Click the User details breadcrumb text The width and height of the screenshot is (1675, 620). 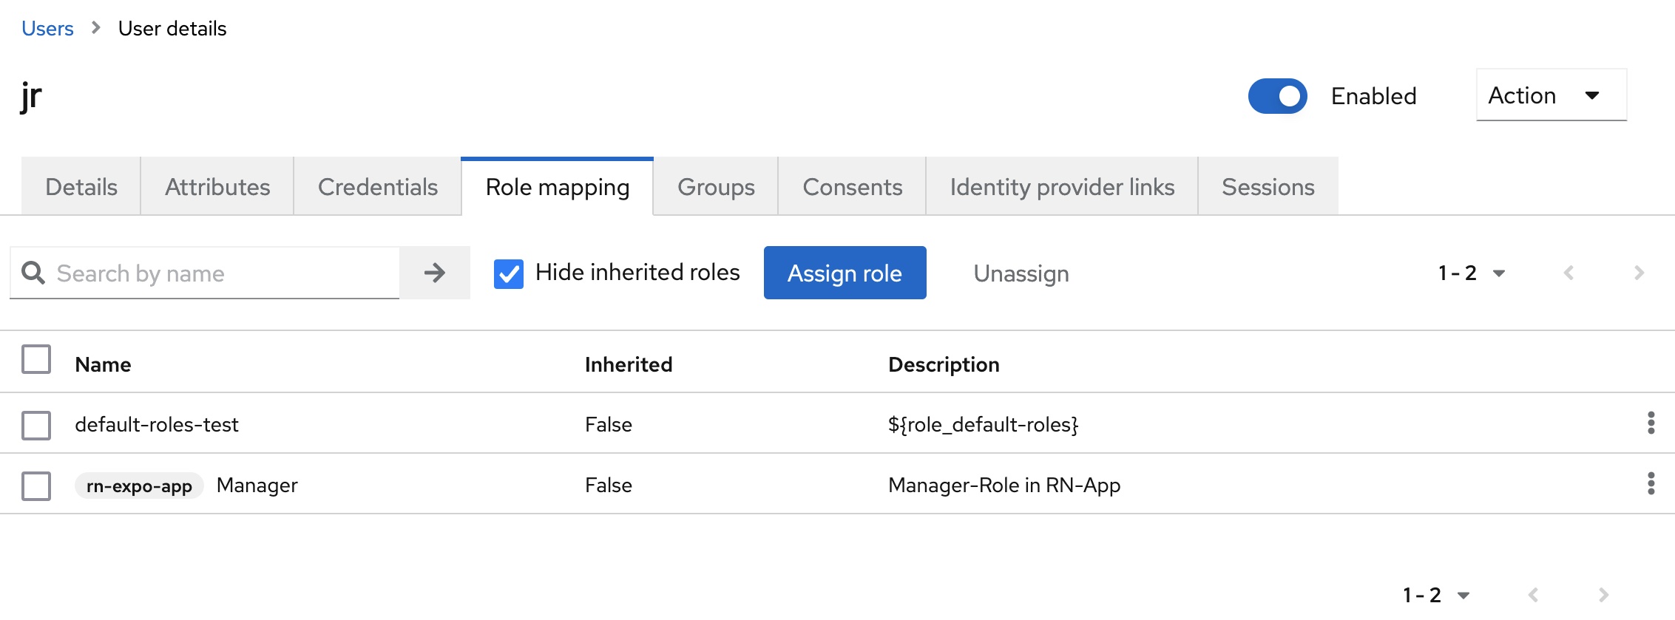click(172, 28)
